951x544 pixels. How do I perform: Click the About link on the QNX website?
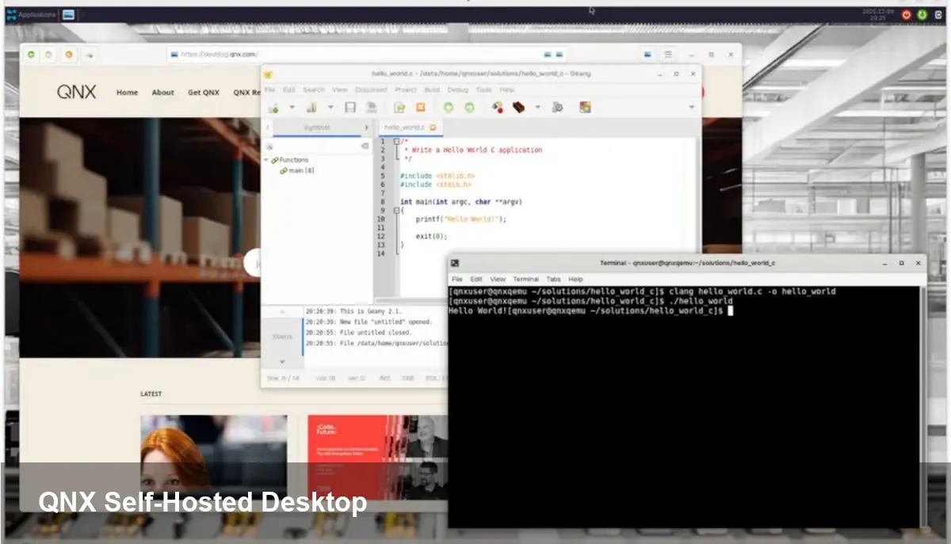[162, 93]
